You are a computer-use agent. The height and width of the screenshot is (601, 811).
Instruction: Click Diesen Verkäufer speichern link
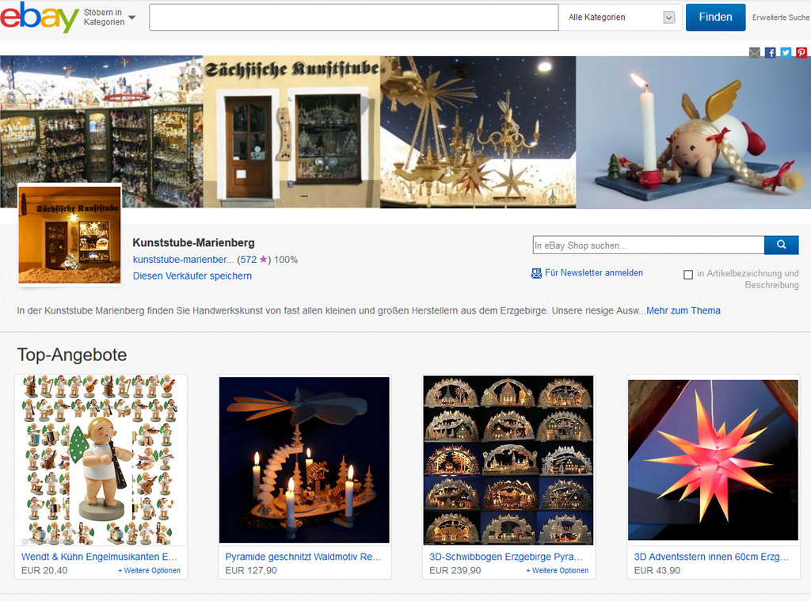[x=192, y=276]
